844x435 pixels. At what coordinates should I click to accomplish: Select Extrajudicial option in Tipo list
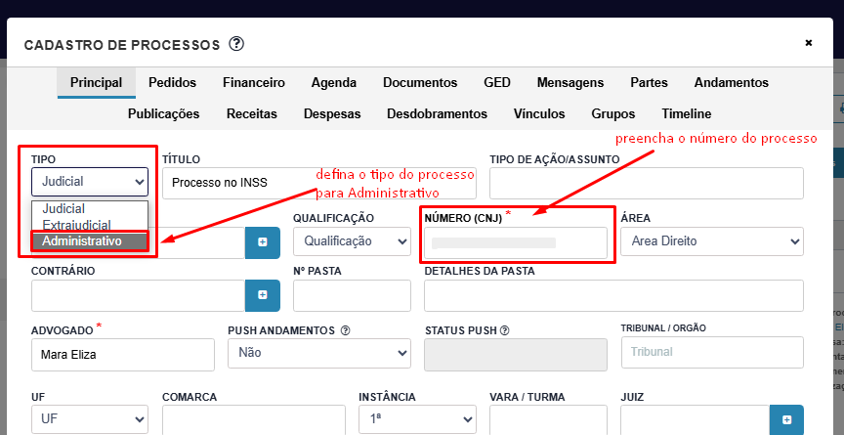(x=90, y=225)
